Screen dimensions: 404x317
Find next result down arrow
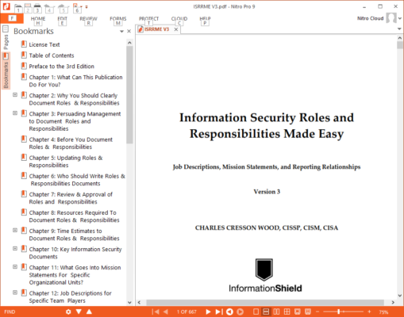click(x=79, y=311)
